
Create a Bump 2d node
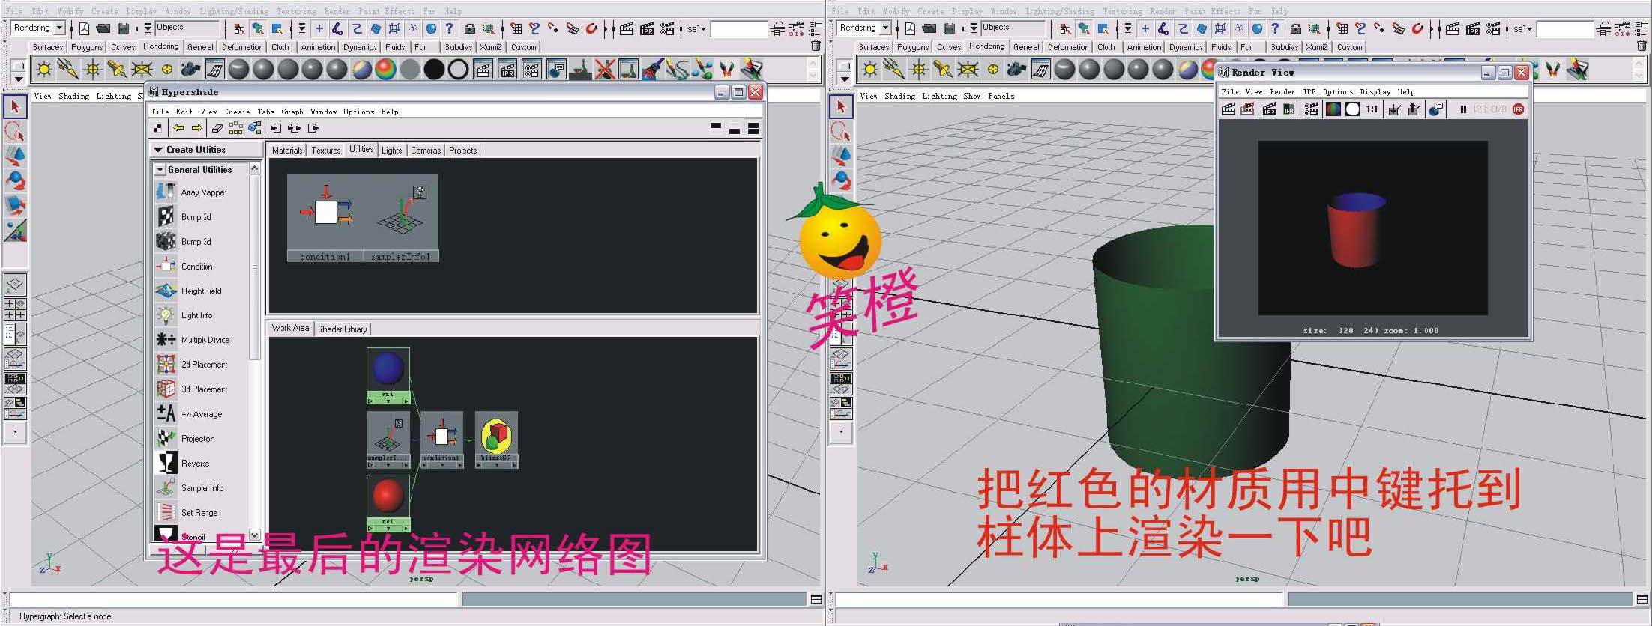pyautogui.click(x=184, y=217)
